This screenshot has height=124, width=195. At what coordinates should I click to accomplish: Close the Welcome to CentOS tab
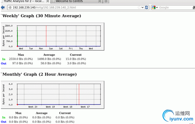tap(100, 1)
